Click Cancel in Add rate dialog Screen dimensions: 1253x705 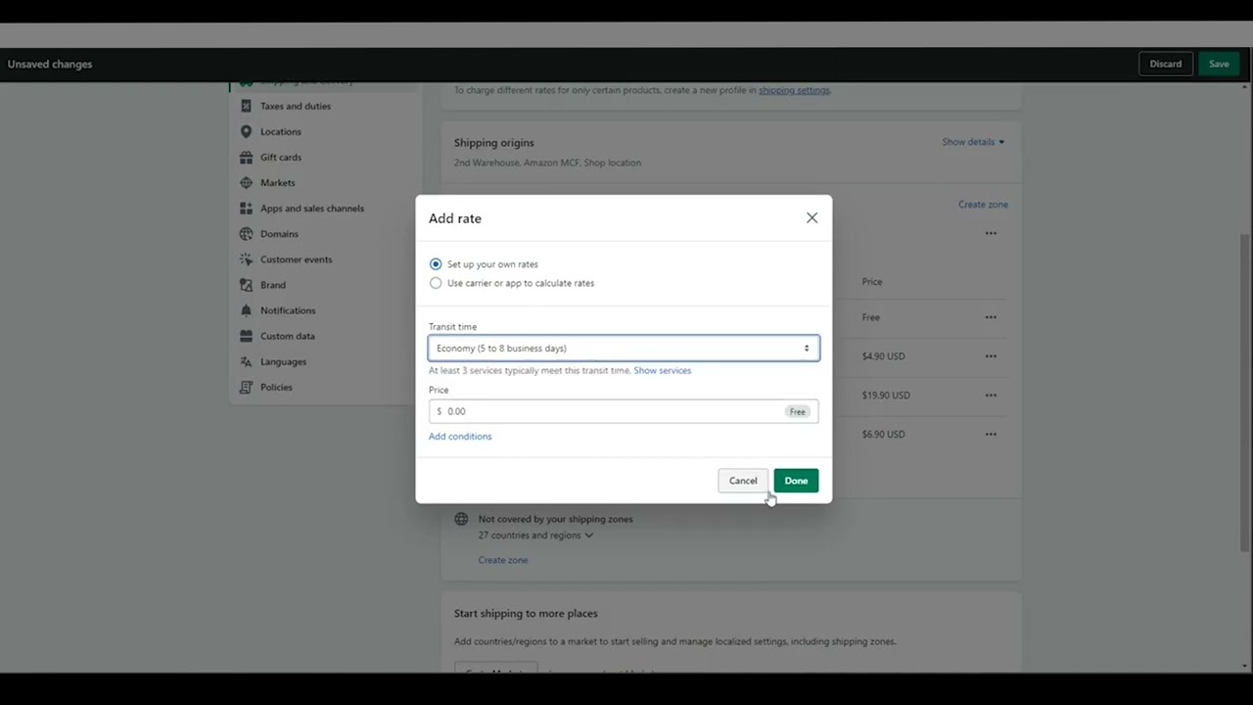tap(743, 481)
